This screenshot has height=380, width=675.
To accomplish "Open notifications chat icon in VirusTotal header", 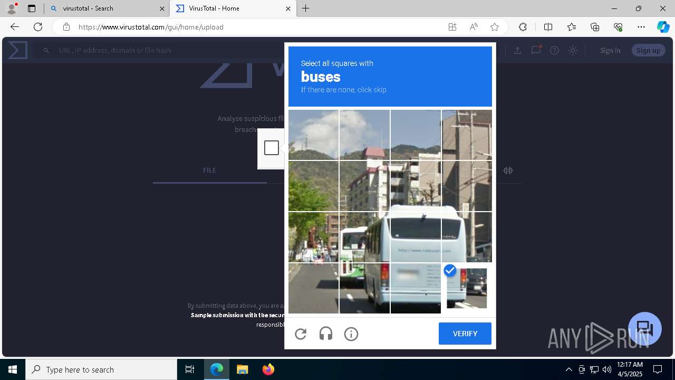I will pos(536,50).
